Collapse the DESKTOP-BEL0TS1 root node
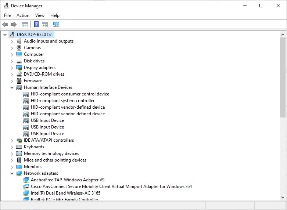 click(x=5, y=35)
